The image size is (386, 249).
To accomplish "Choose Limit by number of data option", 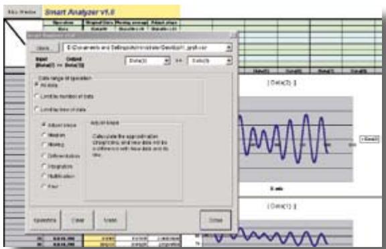I will (x=37, y=97).
